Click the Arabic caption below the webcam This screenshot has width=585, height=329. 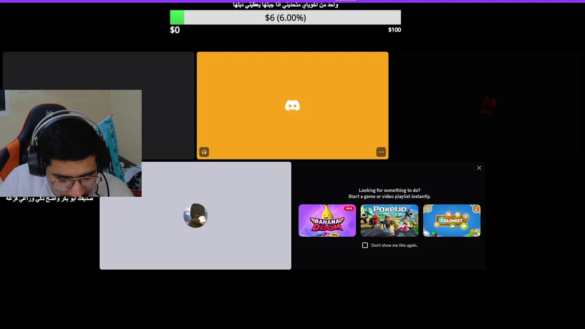(x=49, y=199)
